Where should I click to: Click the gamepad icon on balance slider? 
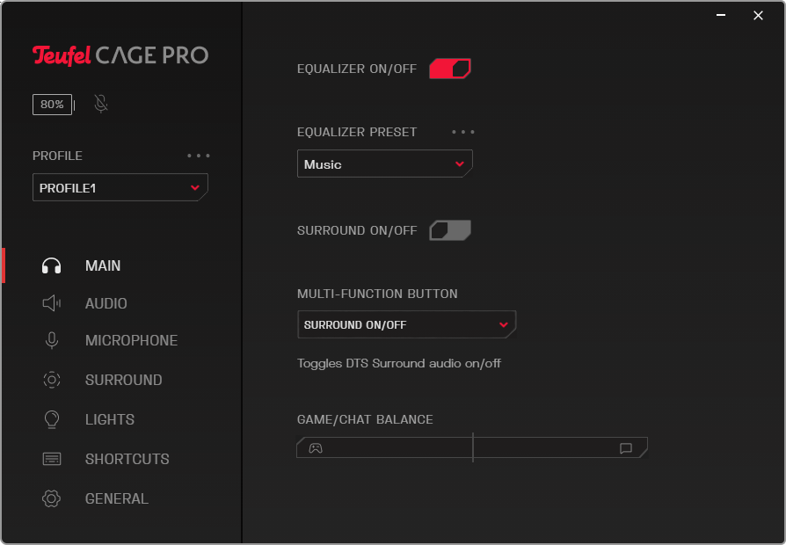click(316, 447)
